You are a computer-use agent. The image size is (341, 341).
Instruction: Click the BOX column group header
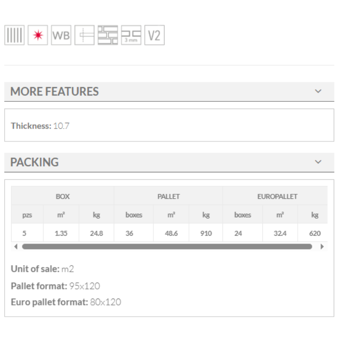click(x=62, y=196)
